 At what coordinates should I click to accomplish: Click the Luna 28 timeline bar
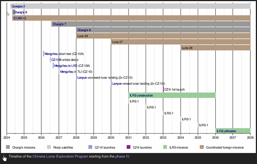216,48
